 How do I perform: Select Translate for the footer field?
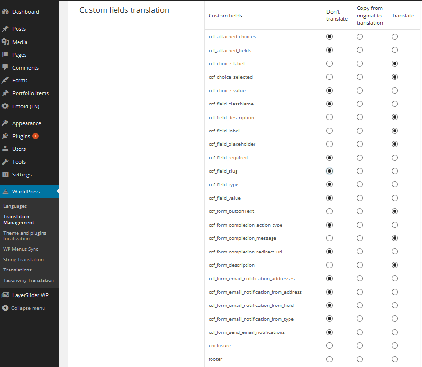[x=395, y=359]
